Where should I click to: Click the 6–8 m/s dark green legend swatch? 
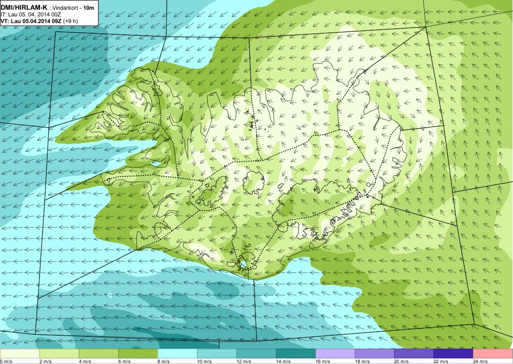tap(138, 354)
